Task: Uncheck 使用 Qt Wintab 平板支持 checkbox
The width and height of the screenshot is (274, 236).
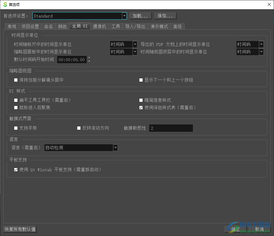Action: 16,170
